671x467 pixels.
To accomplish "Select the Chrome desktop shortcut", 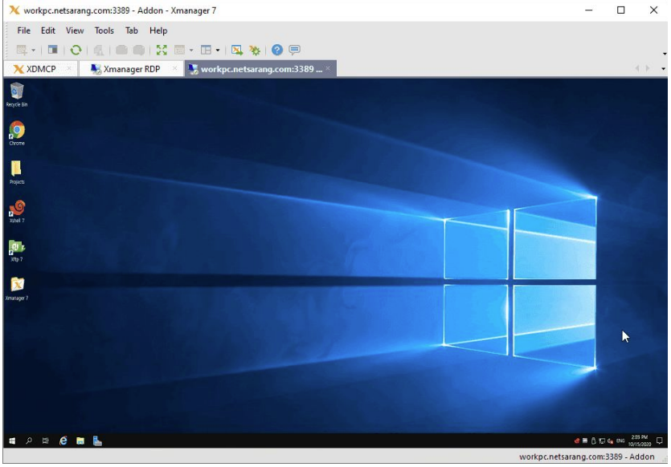I will (17, 133).
